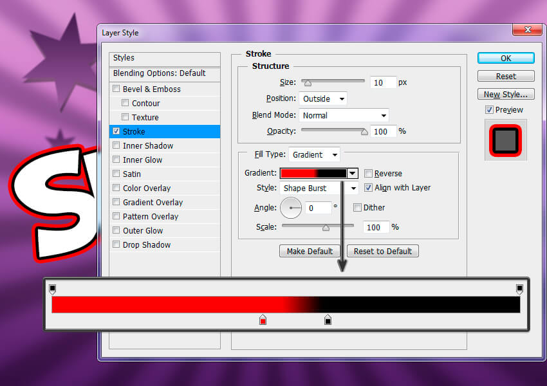
Task: Open the gradient picker dropdown arrow
Action: 352,173
